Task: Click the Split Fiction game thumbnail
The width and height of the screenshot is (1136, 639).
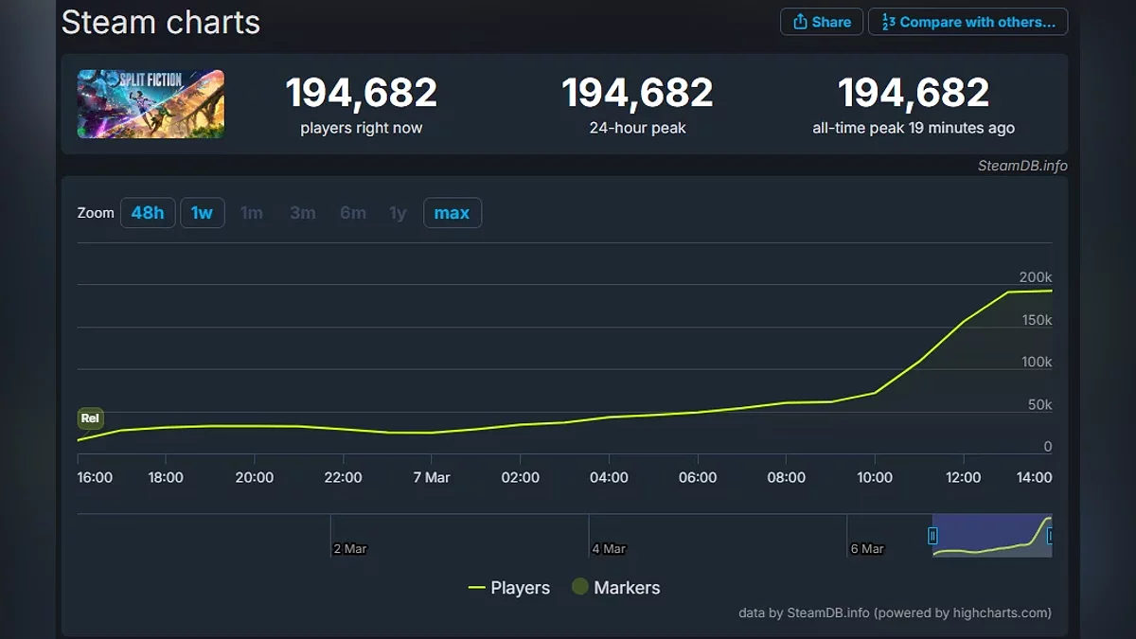Action: 151,104
